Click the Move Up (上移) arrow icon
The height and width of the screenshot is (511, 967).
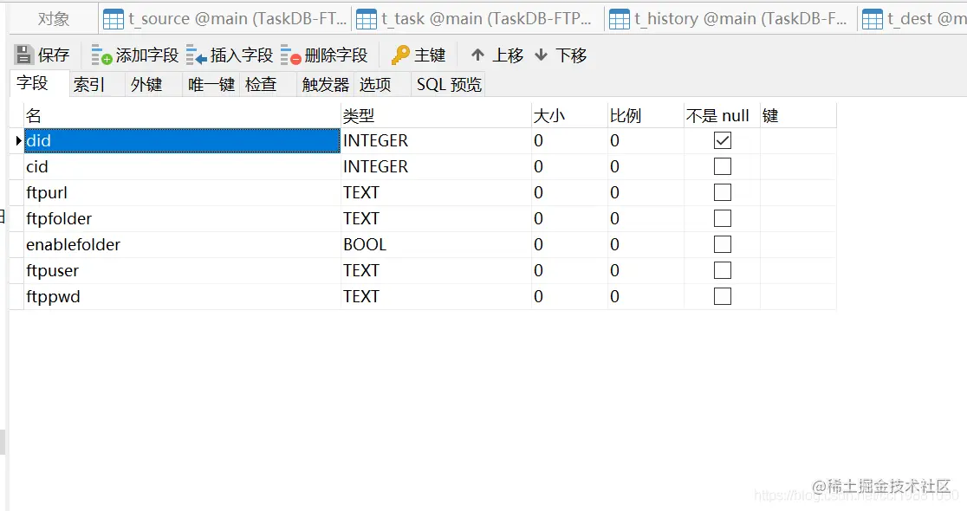pos(477,55)
